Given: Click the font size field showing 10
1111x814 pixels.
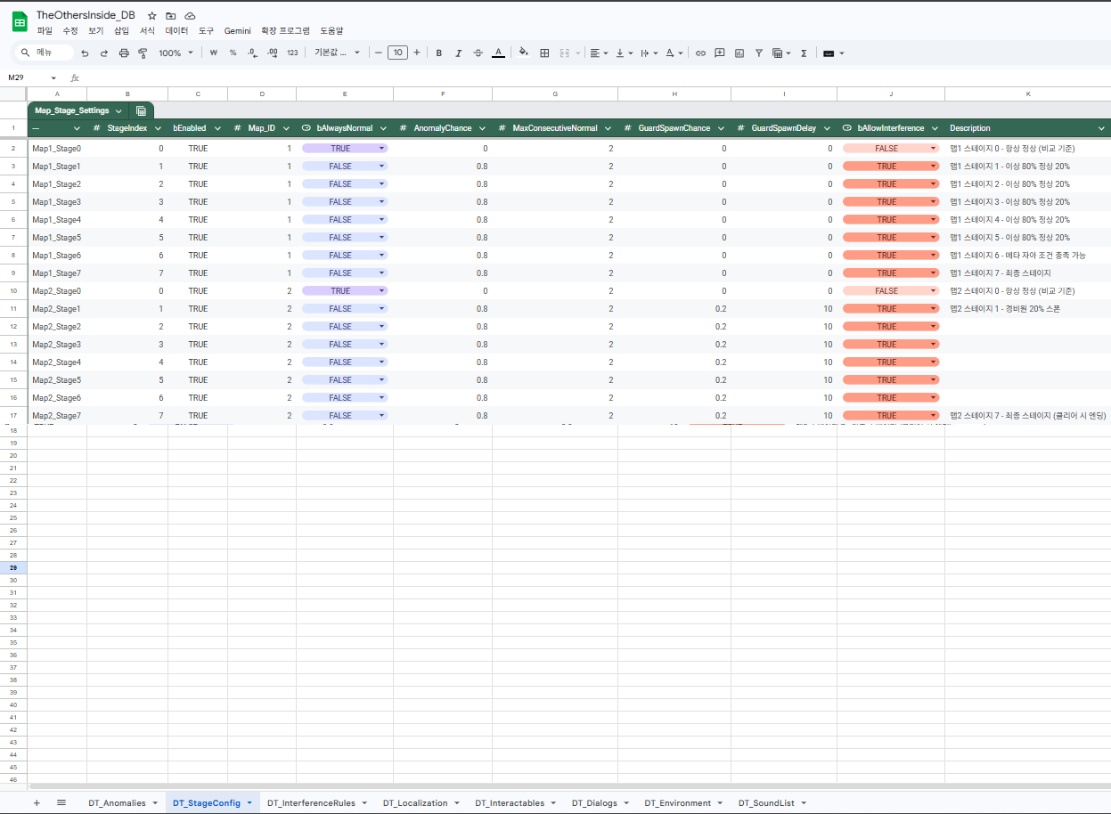Looking at the screenshot, I should [397, 53].
